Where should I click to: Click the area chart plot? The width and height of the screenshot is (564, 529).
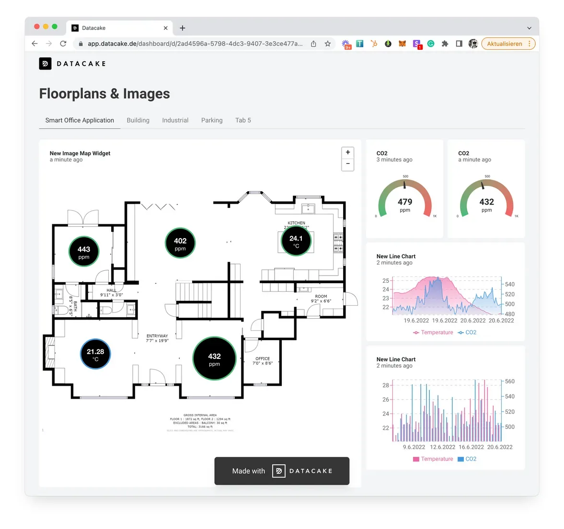point(447,296)
